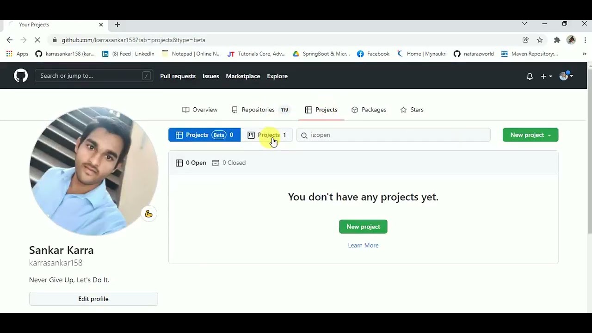Open SpringBoot & Micr... bookmark
This screenshot has height=333, width=592.
[321, 54]
